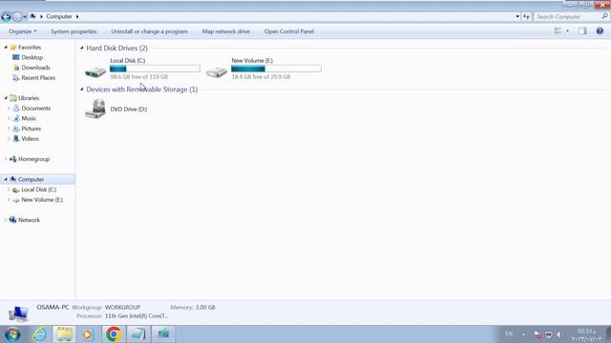The height and width of the screenshot is (343, 611).
Task: Open Downloads under Favorites
Action: coord(35,68)
